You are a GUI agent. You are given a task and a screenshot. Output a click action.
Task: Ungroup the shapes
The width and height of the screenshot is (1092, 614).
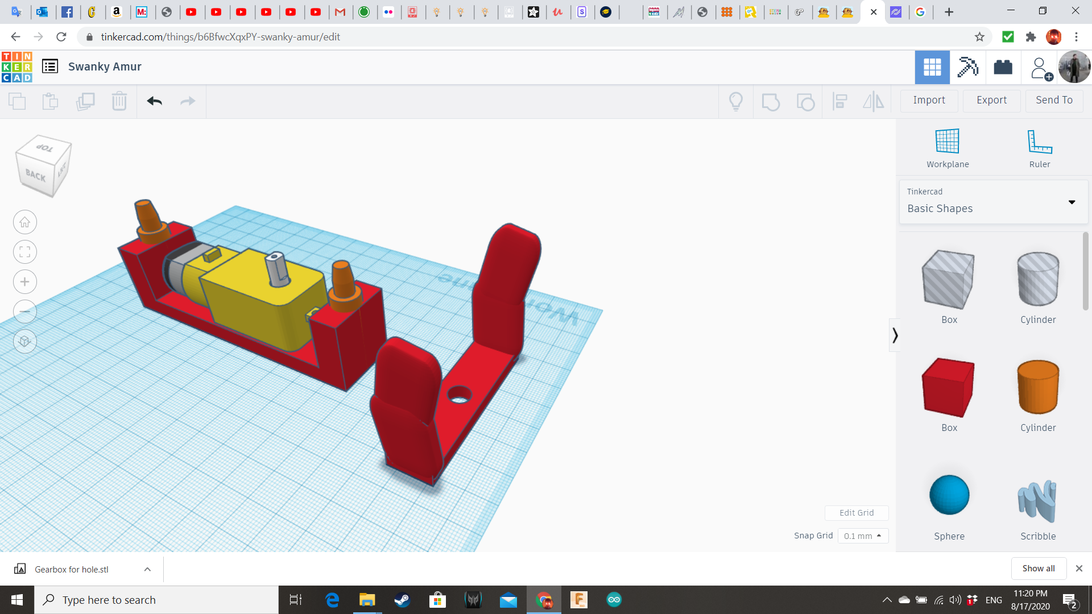[x=805, y=101]
